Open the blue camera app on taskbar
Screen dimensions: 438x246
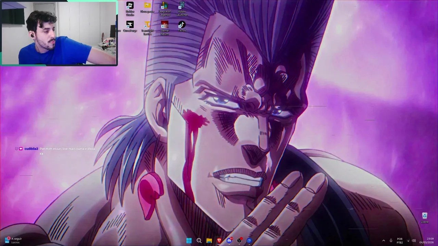click(x=249, y=241)
